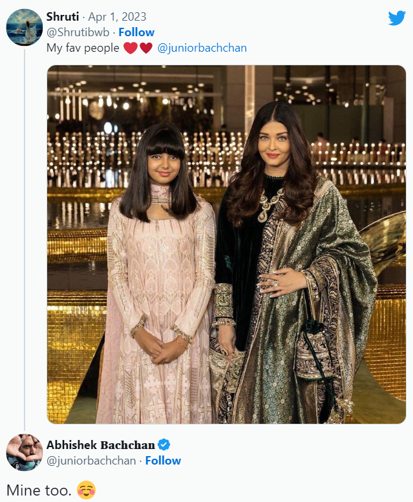Click the blue verified badge

[165, 444]
